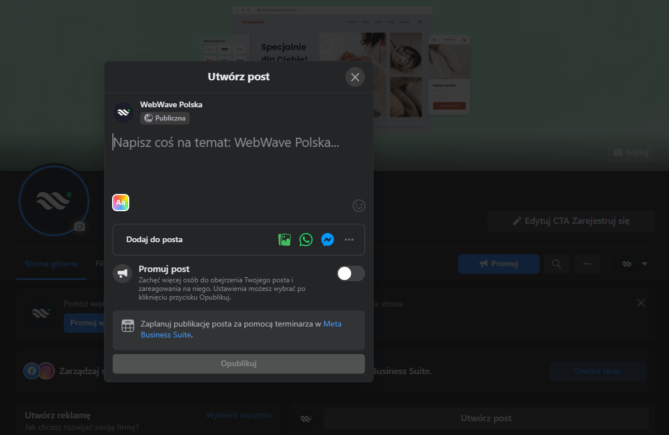Click the calendar icon beside Zaplanuj publikację
The image size is (669, 435).
[x=128, y=326]
